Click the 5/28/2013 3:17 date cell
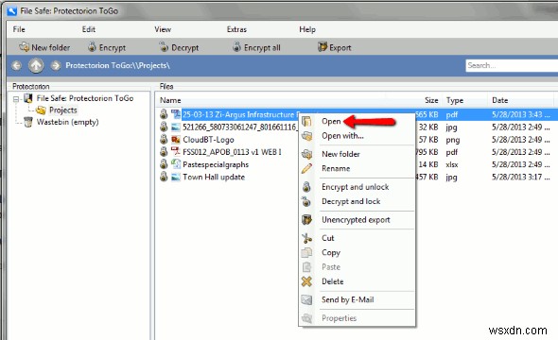558x340 pixels. tap(520, 177)
